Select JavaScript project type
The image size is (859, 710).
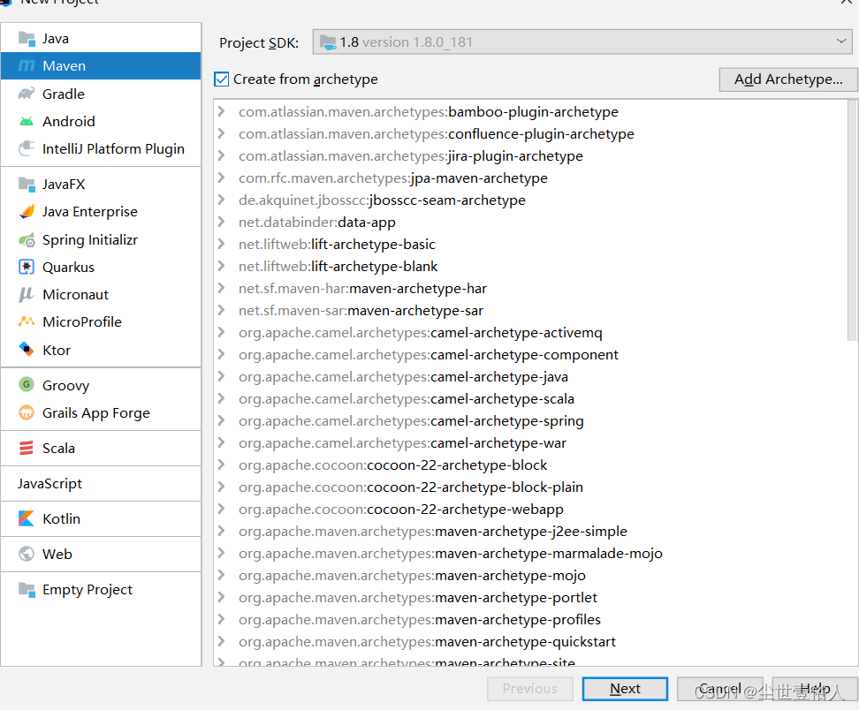[101, 483]
